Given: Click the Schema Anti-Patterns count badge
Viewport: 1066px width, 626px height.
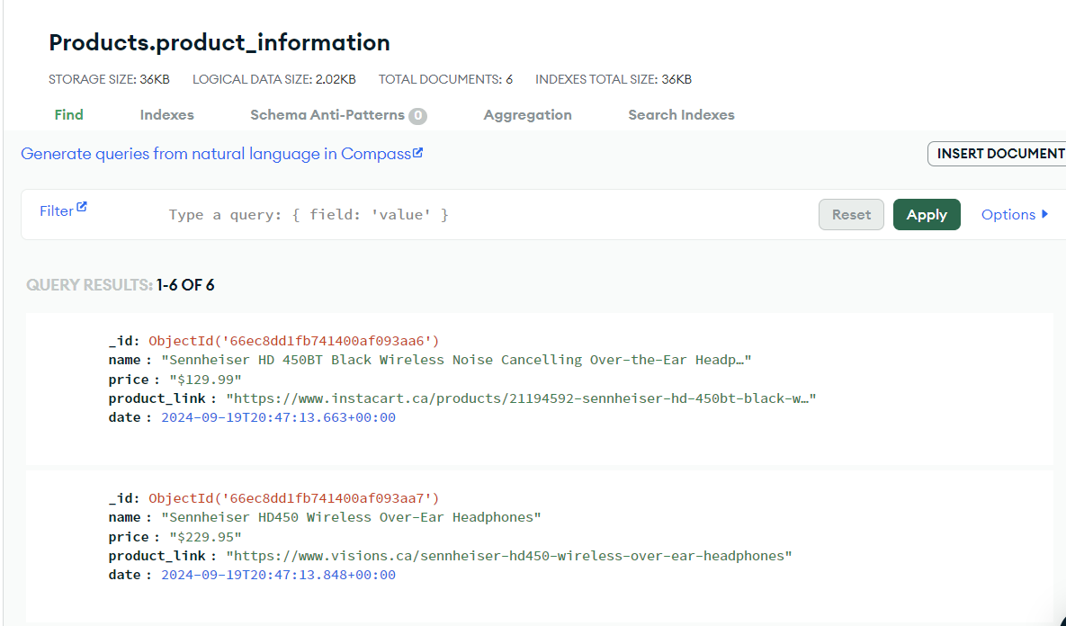Looking at the screenshot, I should tap(417, 116).
